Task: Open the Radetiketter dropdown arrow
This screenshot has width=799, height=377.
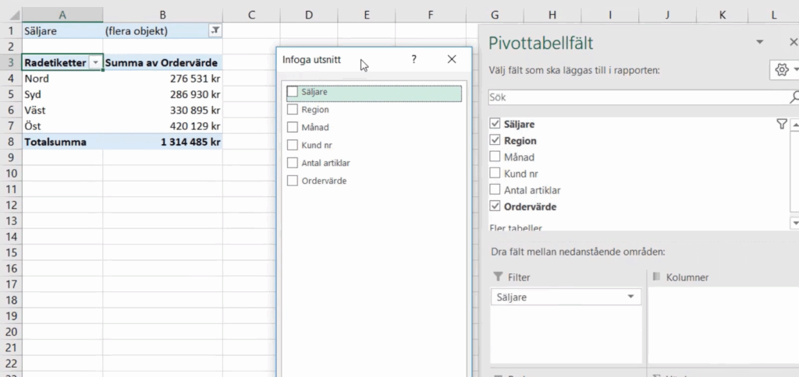Action: (95, 62)
